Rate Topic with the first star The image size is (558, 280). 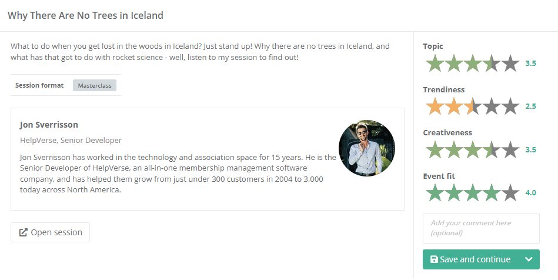[435, 63]
